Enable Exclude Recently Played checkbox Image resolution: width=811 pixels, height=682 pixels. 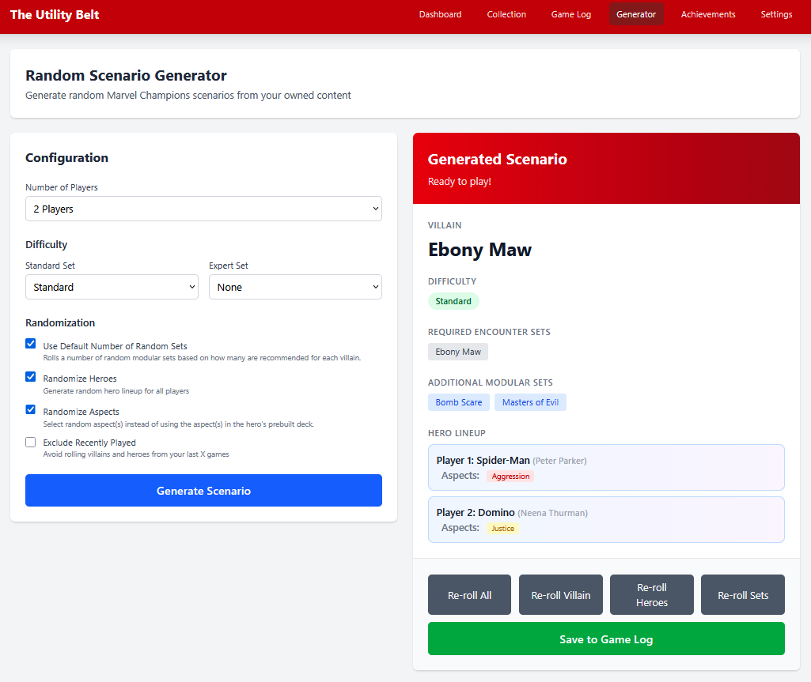31,442
